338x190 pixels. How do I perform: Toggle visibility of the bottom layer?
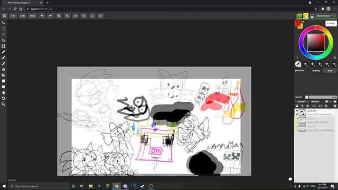pyautogui.click(x=297, y=127)
